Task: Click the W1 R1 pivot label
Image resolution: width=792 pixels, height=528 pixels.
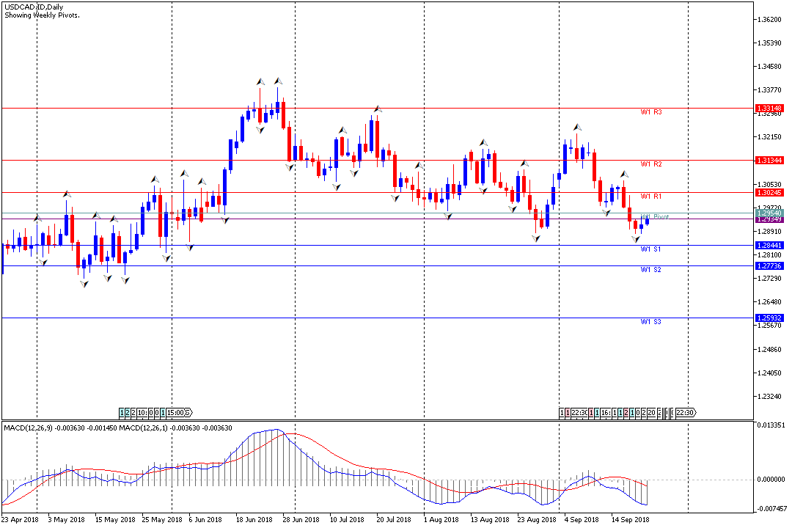Action: [x=651, y=196]
